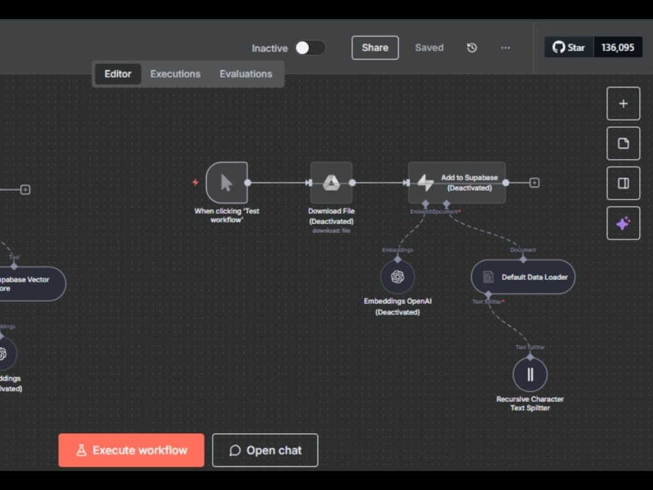Screen dimensions: 653x490
Task: Click the 'Embeddings OpenAI (Deactivated)' label
Action: pos(397,306)
